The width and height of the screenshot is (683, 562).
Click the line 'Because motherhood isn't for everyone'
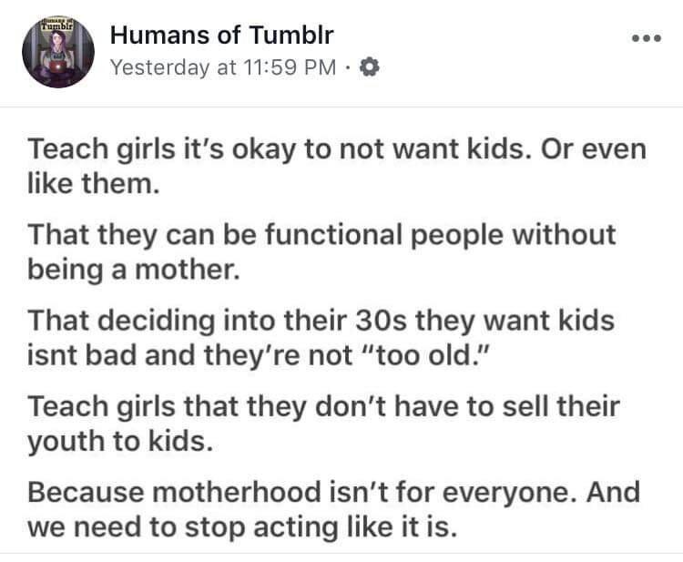(x=334, y=492)
